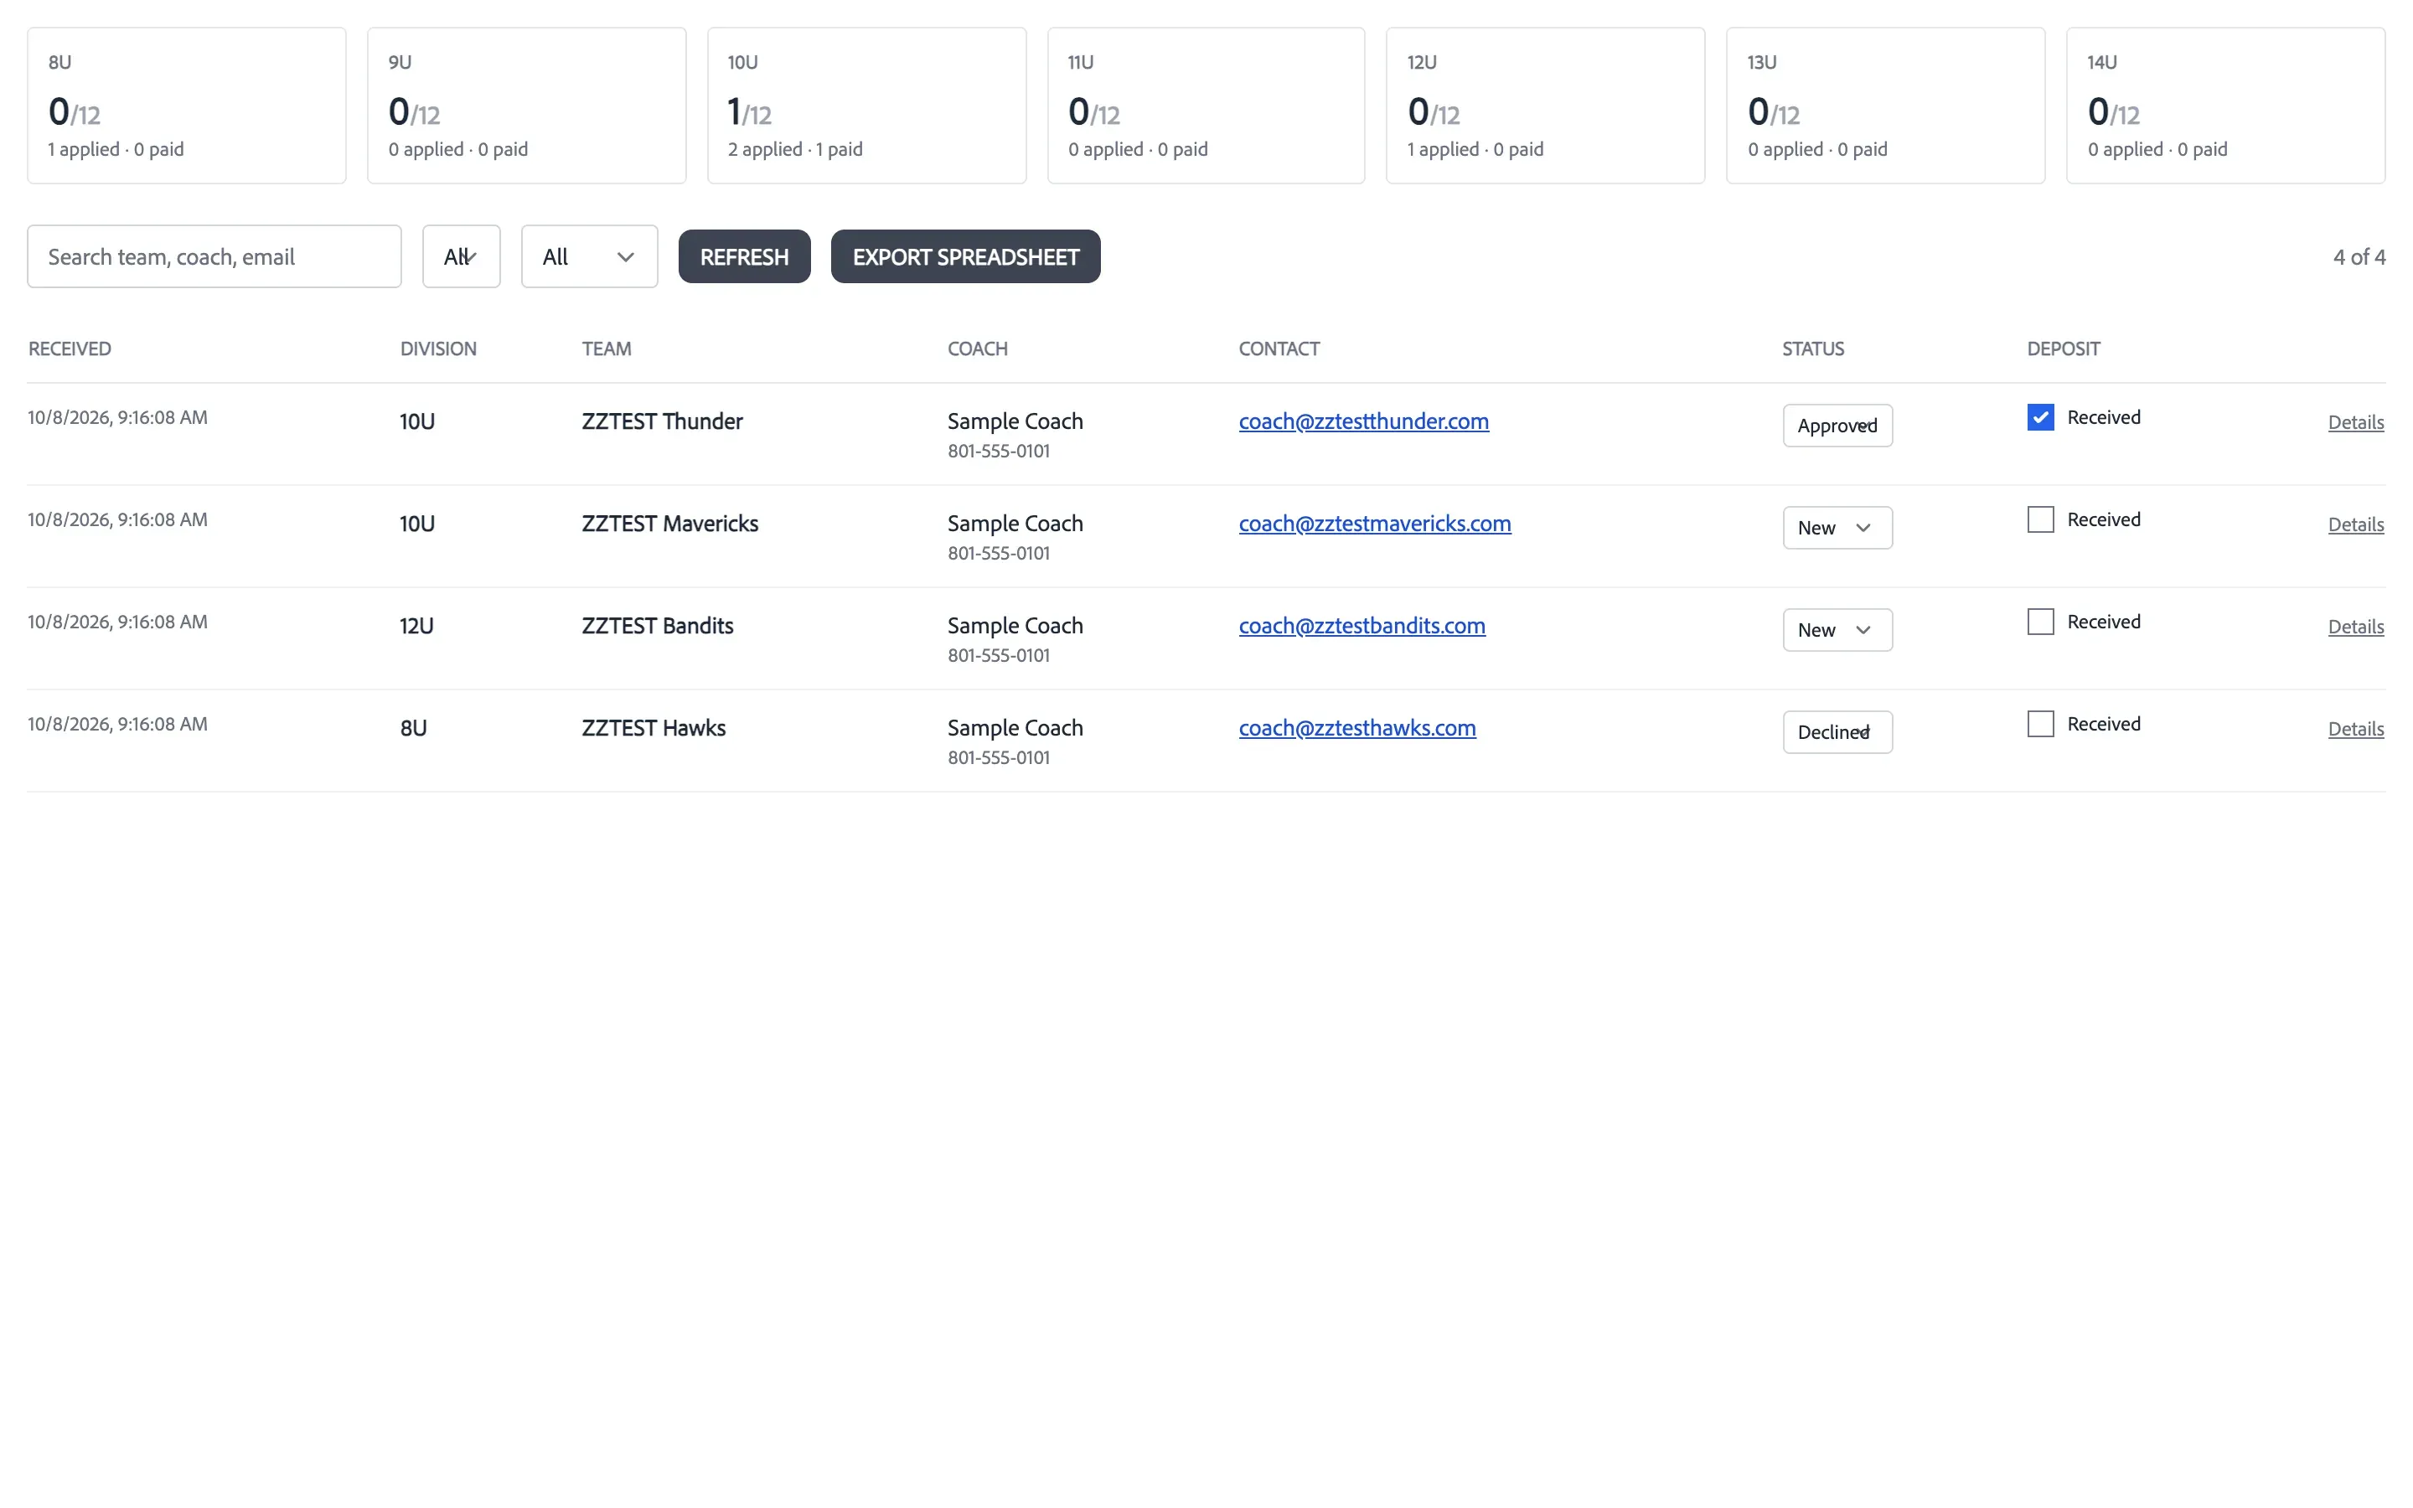The width and height of the screenshot is (2413, 1508).
Task: Select the 13U division summary card
Action: tap(1885, 106)
